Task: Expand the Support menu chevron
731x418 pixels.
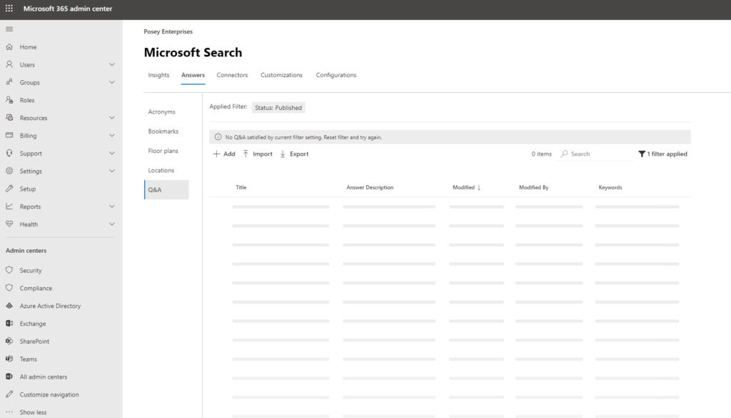Action: pos(112,153)
